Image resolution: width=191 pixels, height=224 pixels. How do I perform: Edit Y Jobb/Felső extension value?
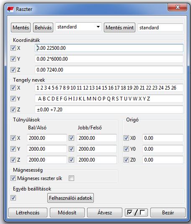click(97, 149)
